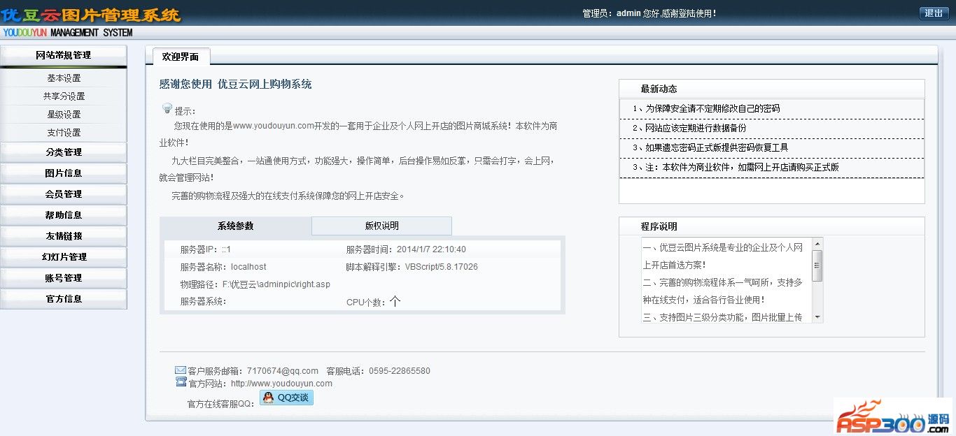Open the http://www.youdouyun.com official website link
The height and width of the screenshot is (436, 956).
pyautogui.click(x=281, y=384)
